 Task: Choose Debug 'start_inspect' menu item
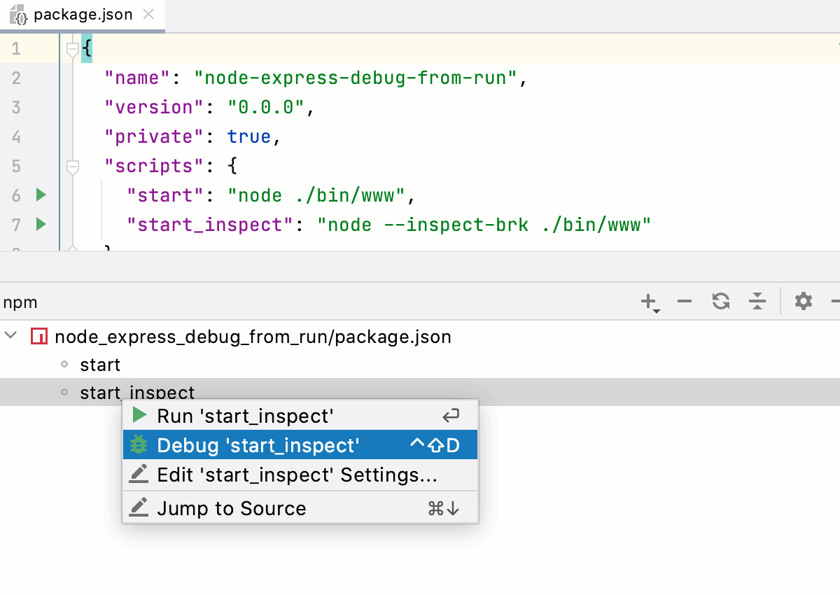tap(300, 445)
